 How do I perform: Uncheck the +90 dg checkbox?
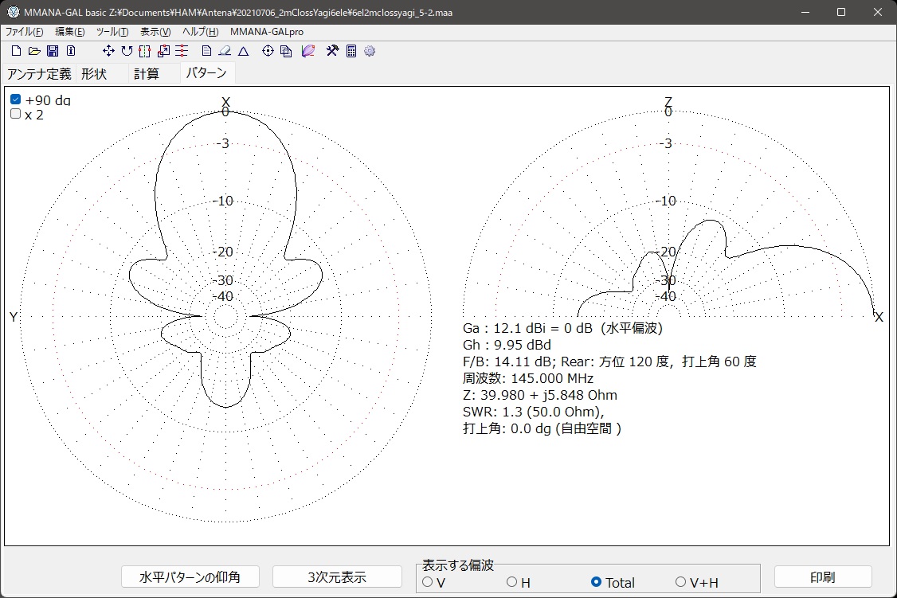pos(16,100)
